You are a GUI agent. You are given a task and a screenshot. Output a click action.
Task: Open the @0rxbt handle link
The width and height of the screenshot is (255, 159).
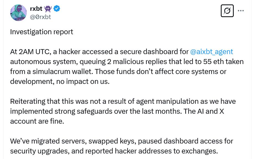tap(40, 17)
